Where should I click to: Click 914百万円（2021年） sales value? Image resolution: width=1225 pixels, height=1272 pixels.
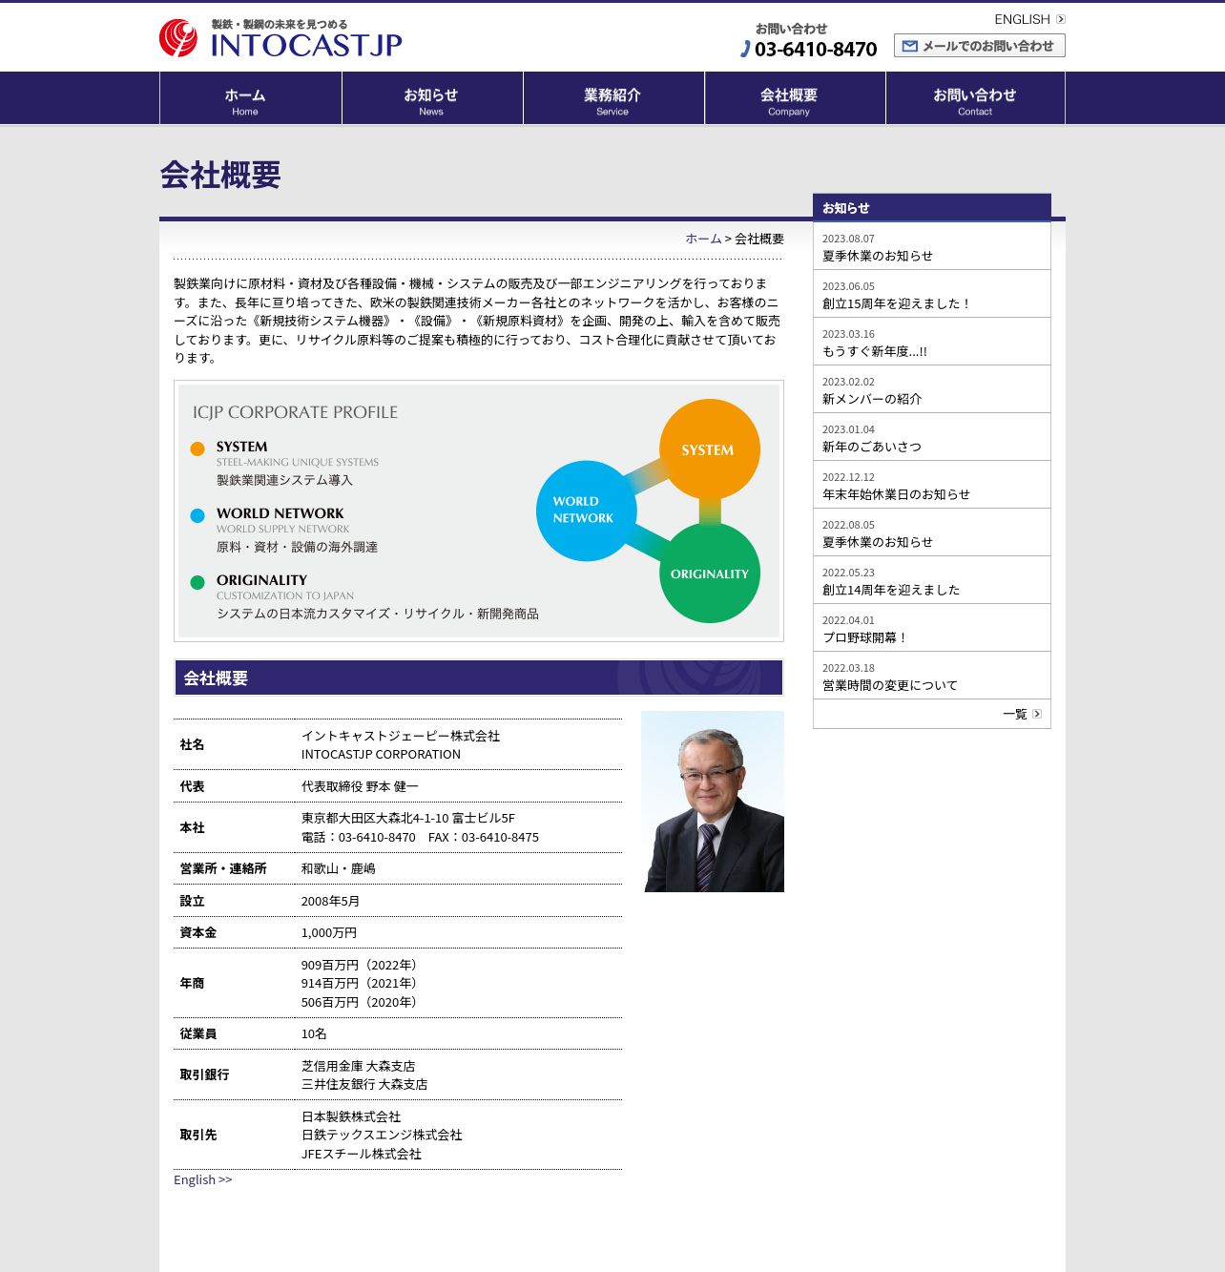click(x=362, y=983)
